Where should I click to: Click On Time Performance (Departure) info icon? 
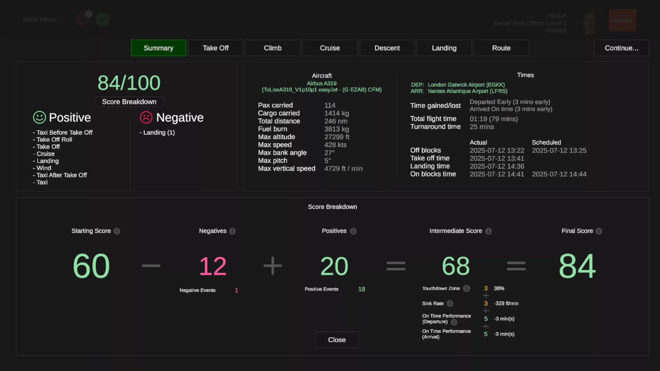tap(454, 322)
